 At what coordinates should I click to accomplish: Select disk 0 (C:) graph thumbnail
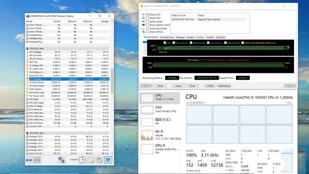(147, 122)
